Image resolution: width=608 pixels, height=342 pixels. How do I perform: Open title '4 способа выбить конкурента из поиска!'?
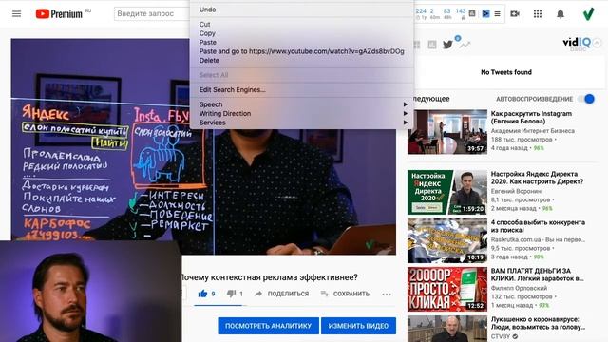point(538,226)
